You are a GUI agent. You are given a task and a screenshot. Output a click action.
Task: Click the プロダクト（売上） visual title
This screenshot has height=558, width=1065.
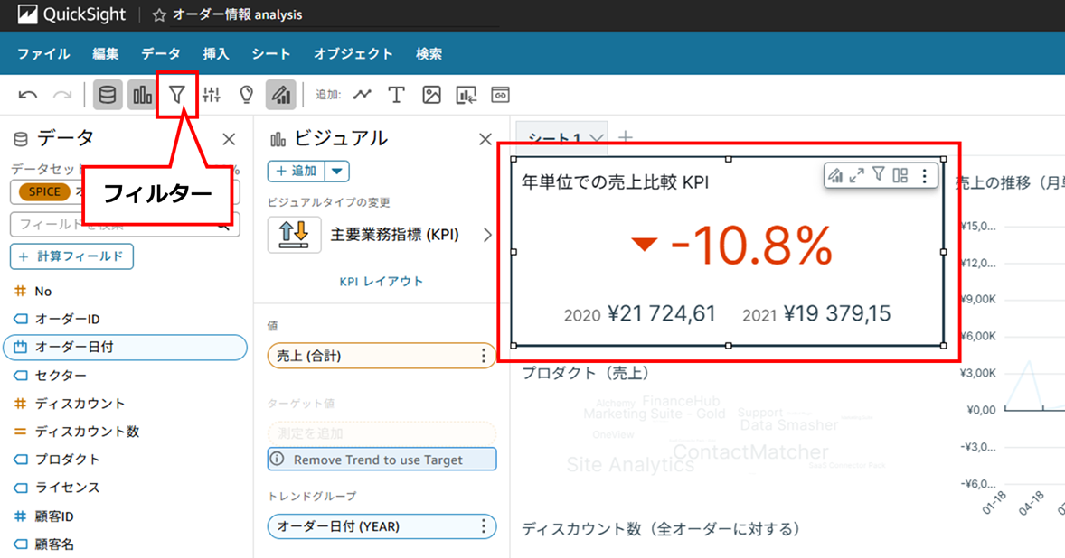586,372
